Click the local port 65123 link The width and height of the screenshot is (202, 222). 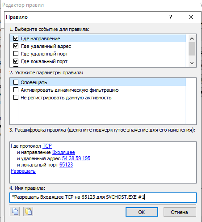click(66, 165)
